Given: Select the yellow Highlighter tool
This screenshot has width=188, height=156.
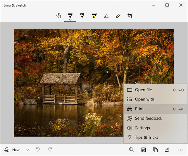Looking at the screenshot, I should [94, 16].
